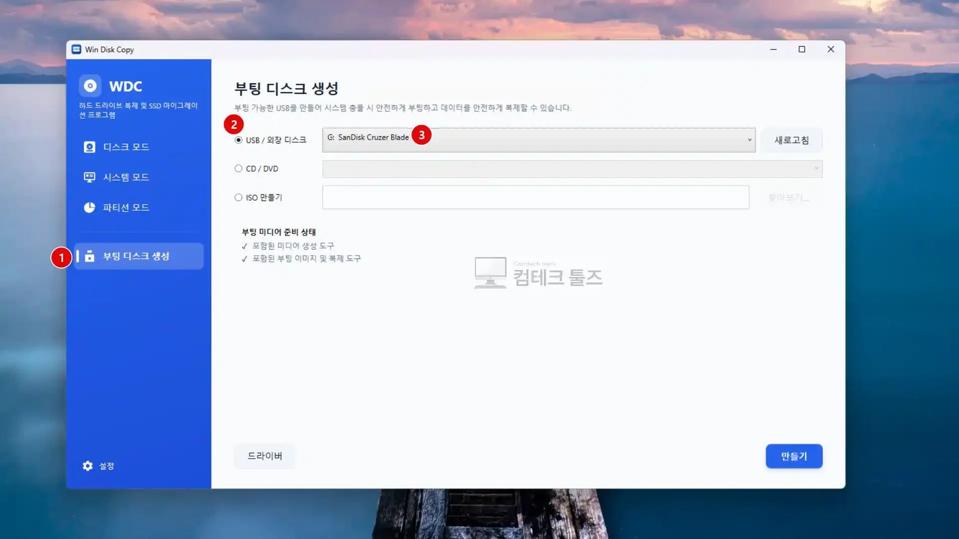This screenshot has width=959, height=539.
Task: Go to 파티션 모드 in the sidebar
Action: 139,208
